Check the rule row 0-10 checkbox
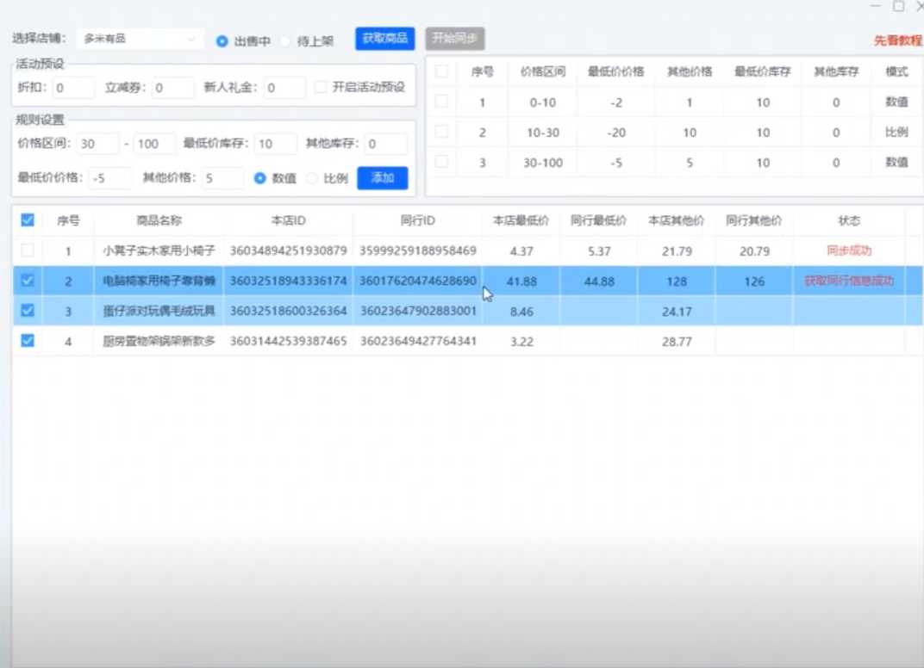924x668 pixels. click(x=441, y=102)
